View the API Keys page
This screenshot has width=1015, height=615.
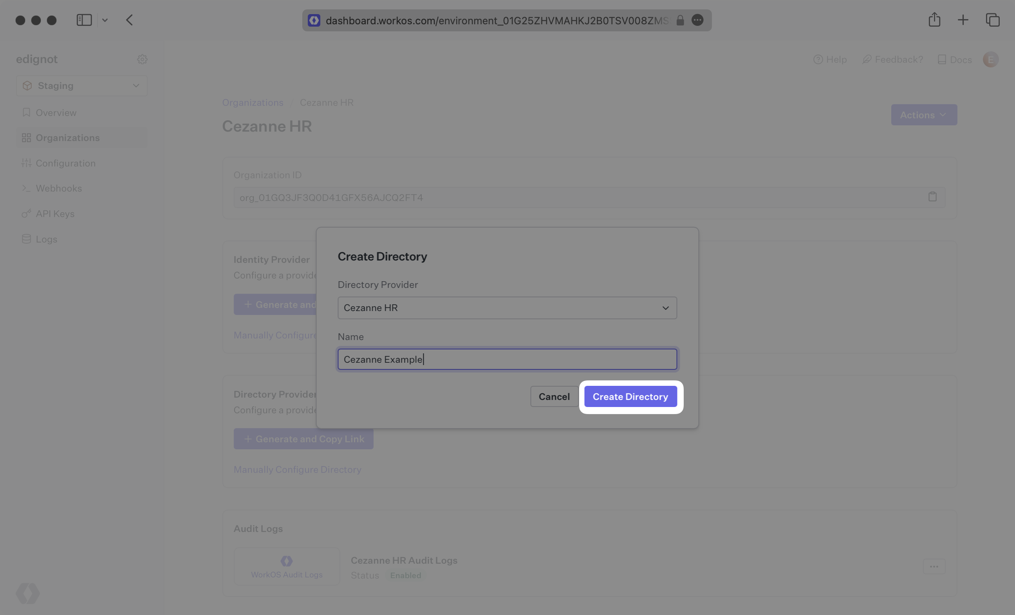click(x=55, y=213)
